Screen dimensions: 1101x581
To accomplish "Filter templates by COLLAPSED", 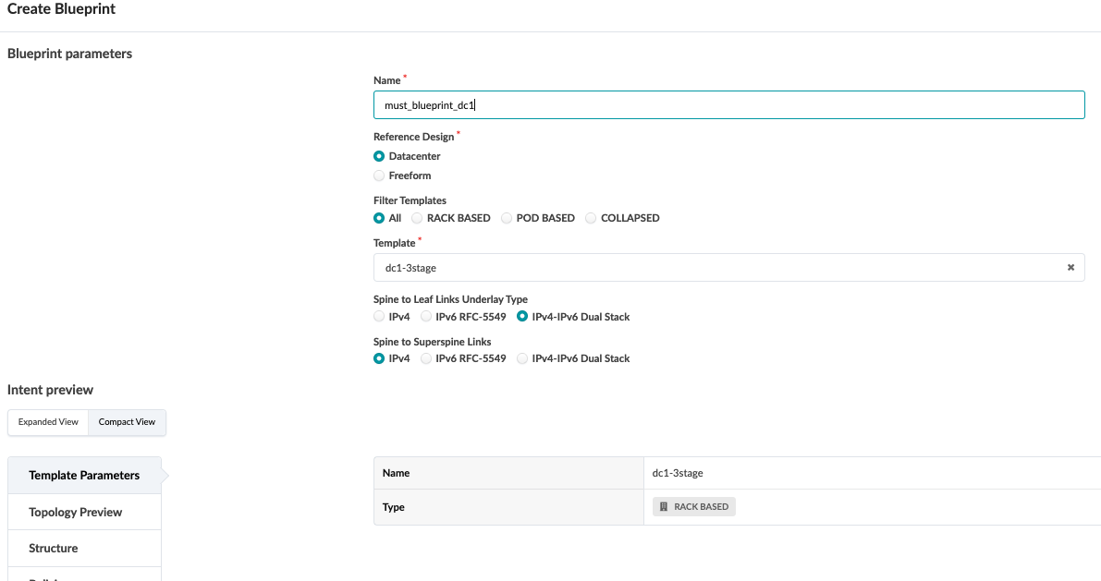I will (591, 218).
